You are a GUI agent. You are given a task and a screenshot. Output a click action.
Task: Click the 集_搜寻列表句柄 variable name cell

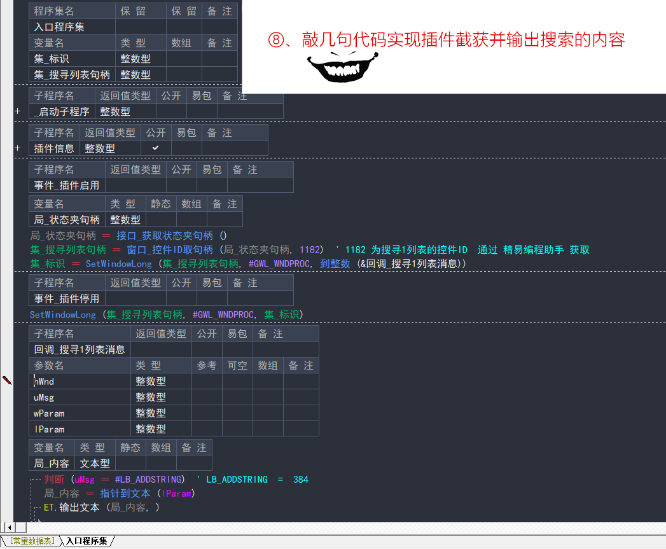click(x=72, y=74)
